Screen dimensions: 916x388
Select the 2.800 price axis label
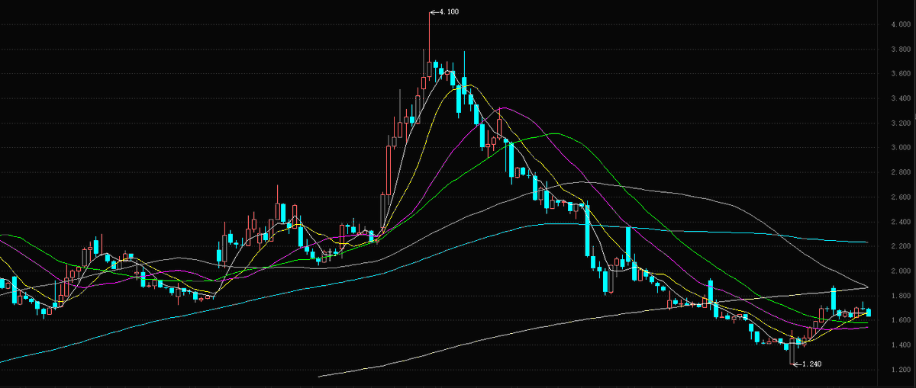coord(901,173)
